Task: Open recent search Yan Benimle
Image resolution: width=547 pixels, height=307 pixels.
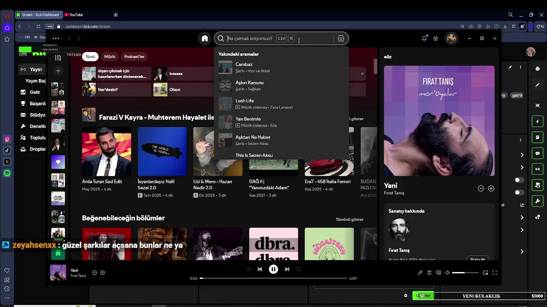Action: pos(281,122)
